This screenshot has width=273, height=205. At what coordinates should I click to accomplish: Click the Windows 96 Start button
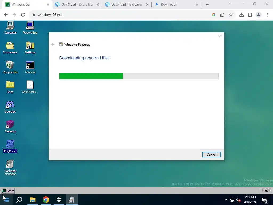pyautogui.click(x=8, y=191)
